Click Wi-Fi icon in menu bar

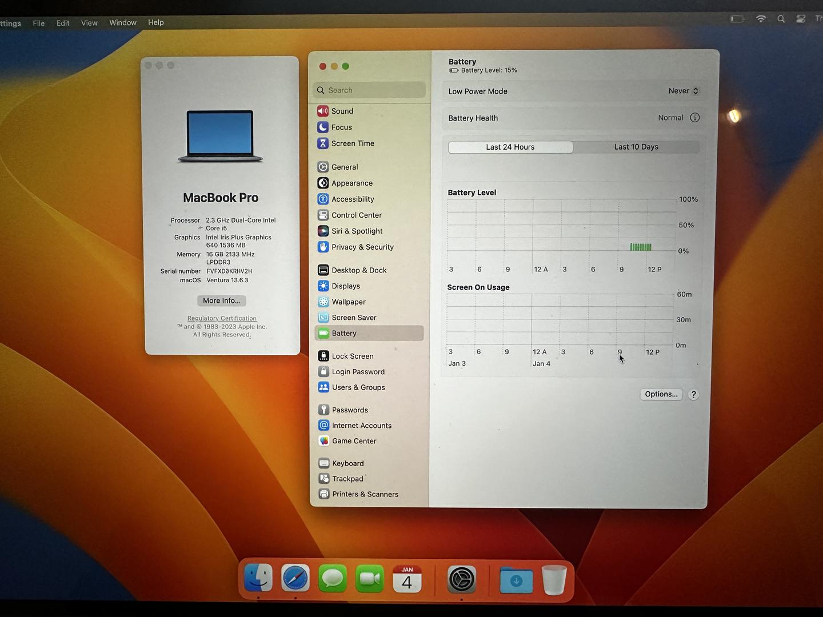[x=761, y=19]
